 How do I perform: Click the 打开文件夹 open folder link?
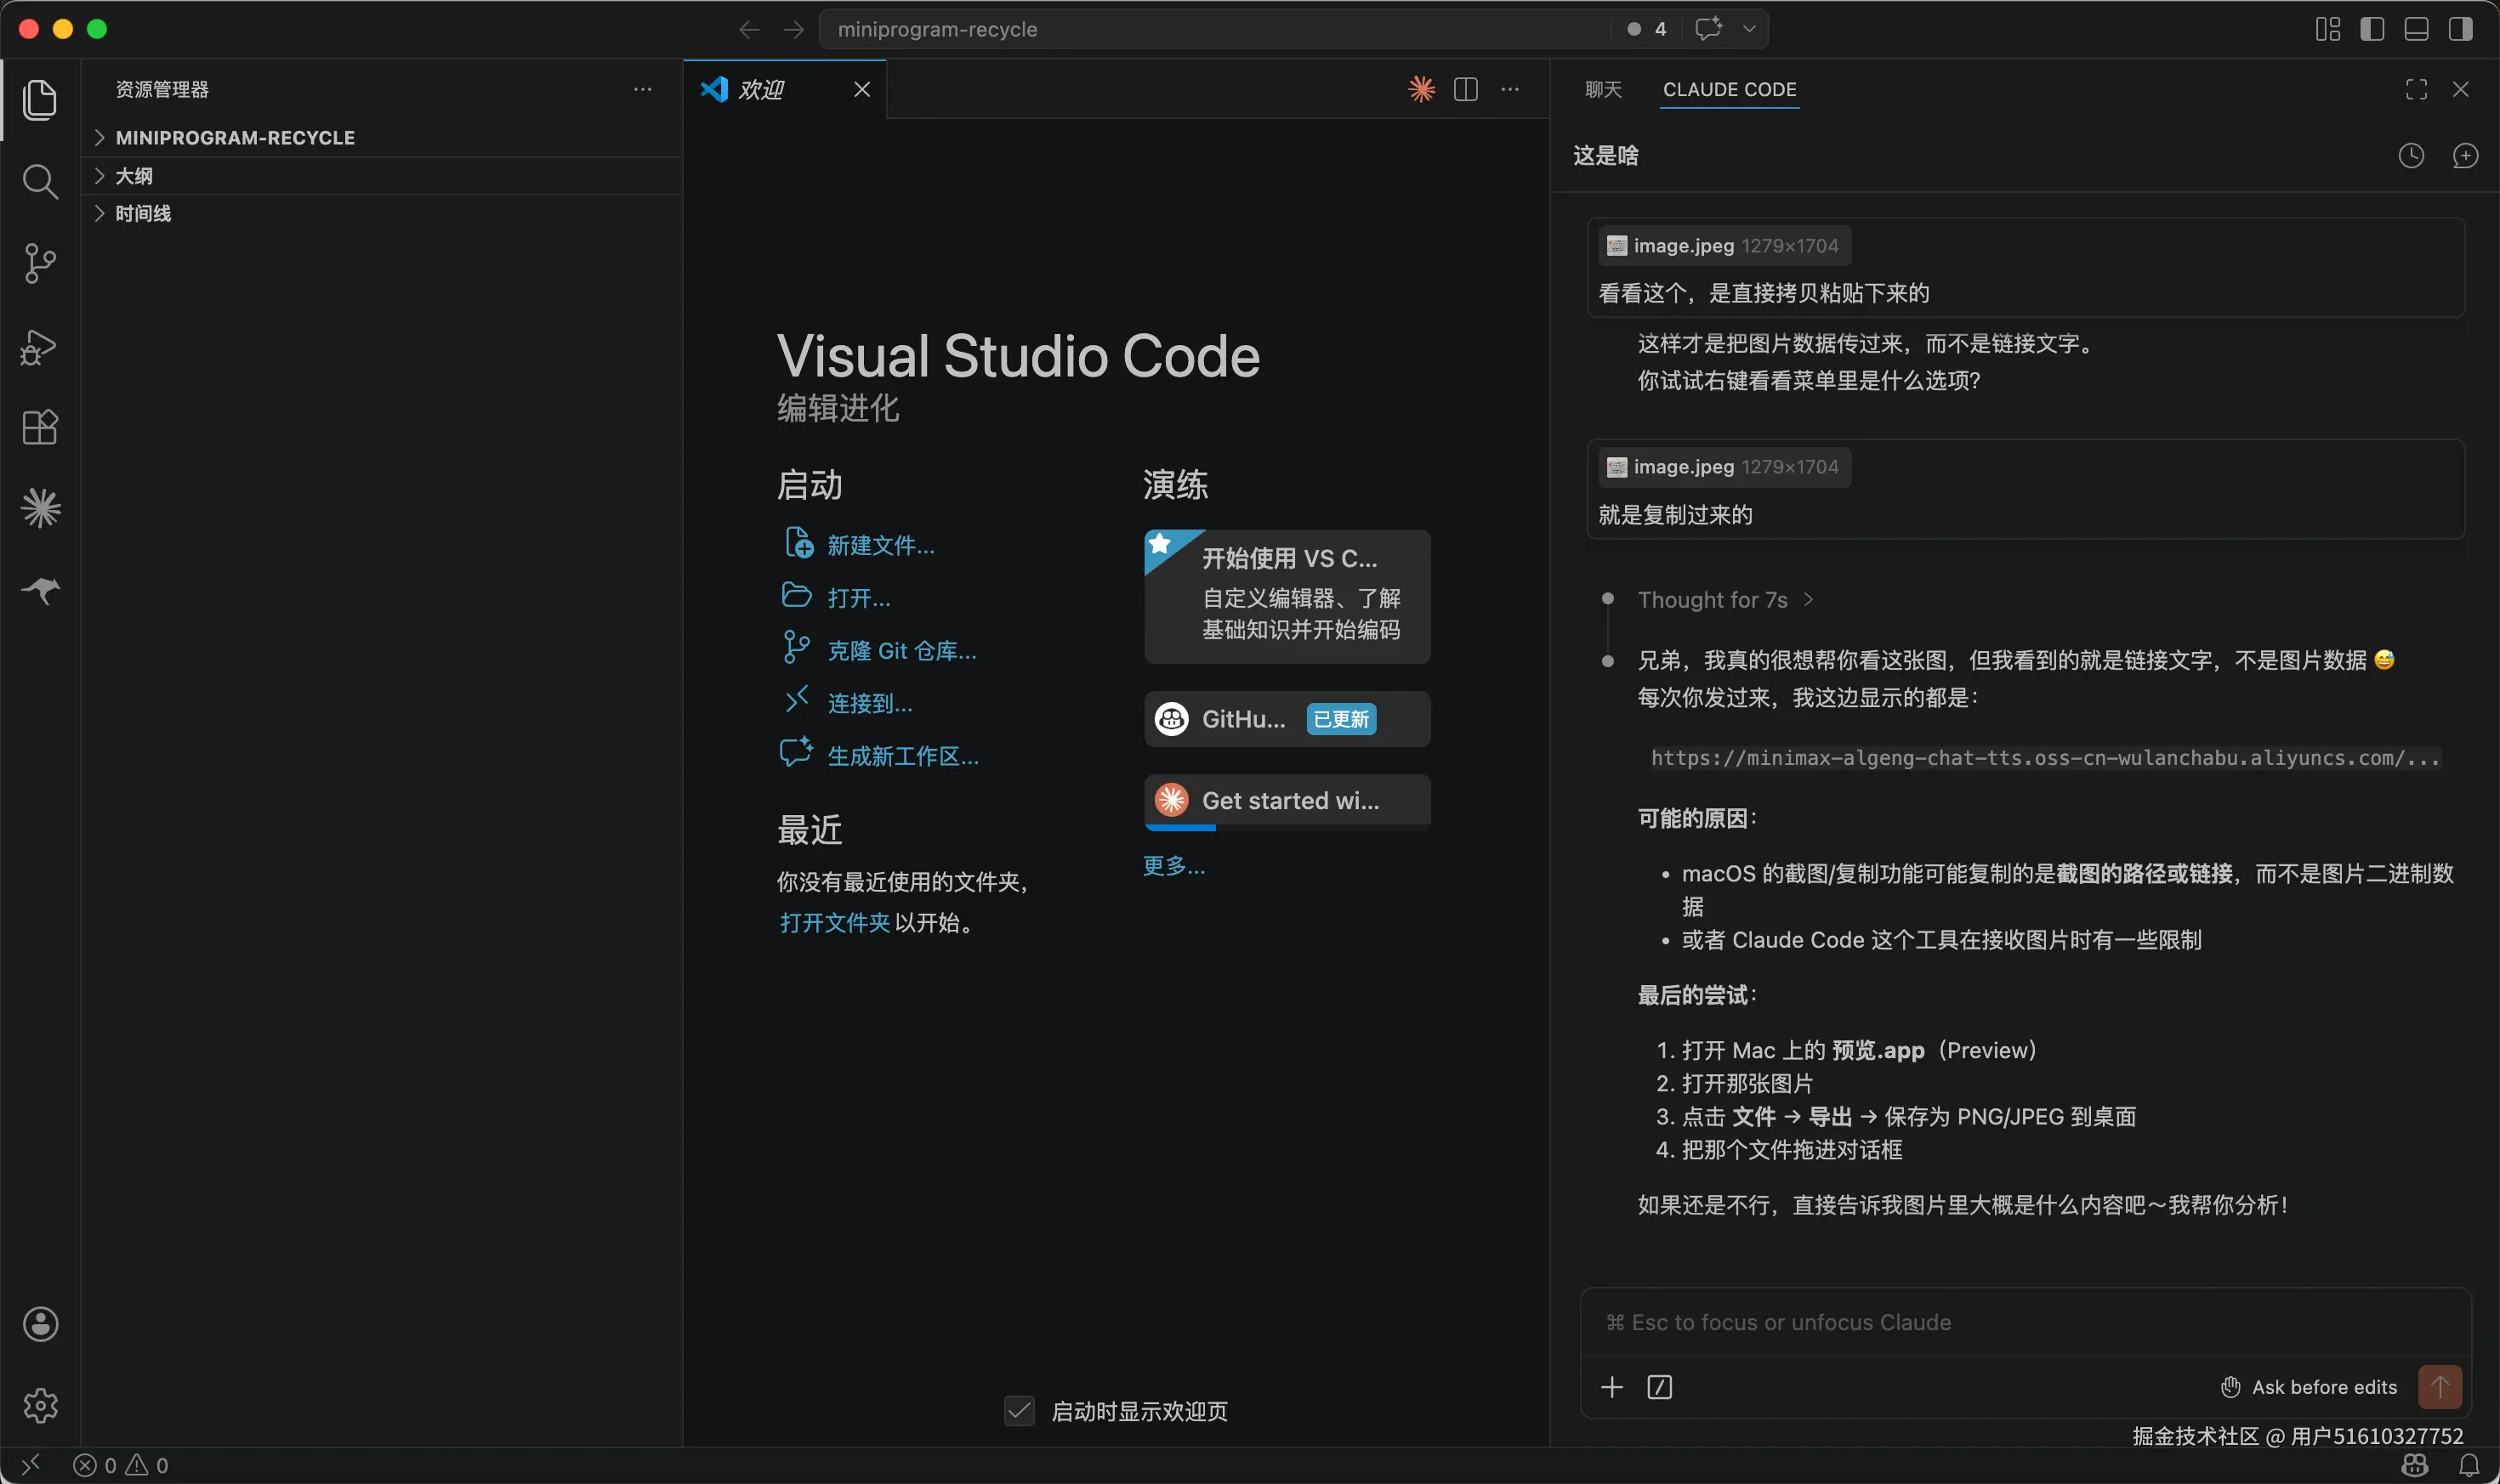point(834,922)
